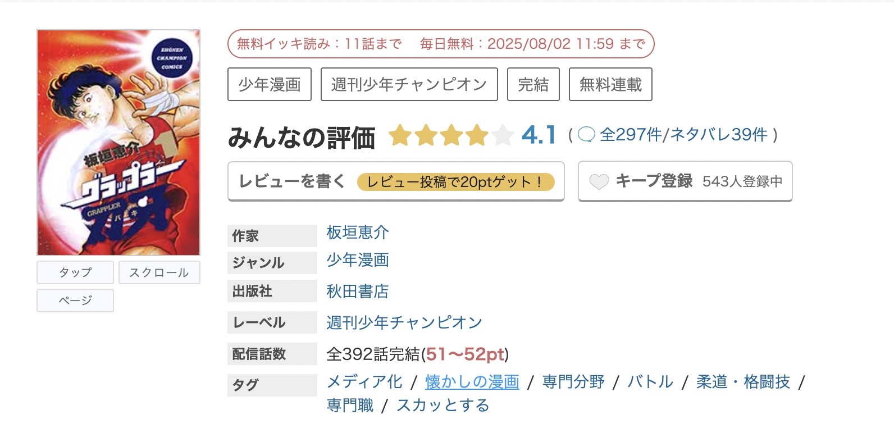Open the 板垣恵介 author page
The height and width of the screenshot is (437, 894).
point(358,233)
